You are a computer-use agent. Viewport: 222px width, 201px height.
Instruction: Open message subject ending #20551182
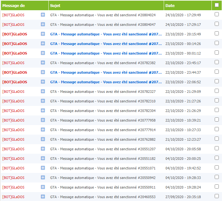point(103,159)
